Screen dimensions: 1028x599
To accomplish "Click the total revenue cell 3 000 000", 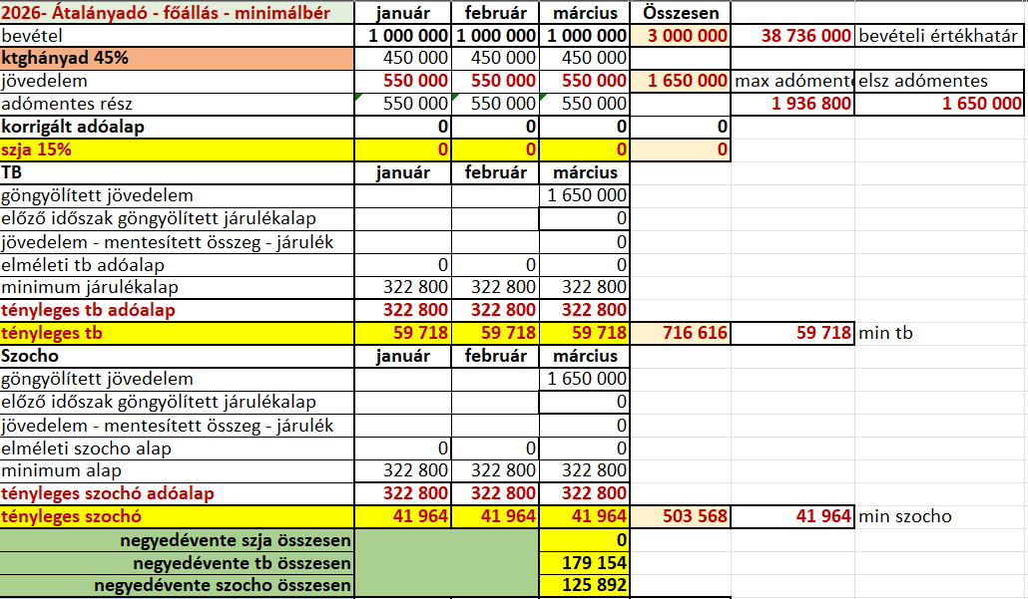I will coord(684,35).
